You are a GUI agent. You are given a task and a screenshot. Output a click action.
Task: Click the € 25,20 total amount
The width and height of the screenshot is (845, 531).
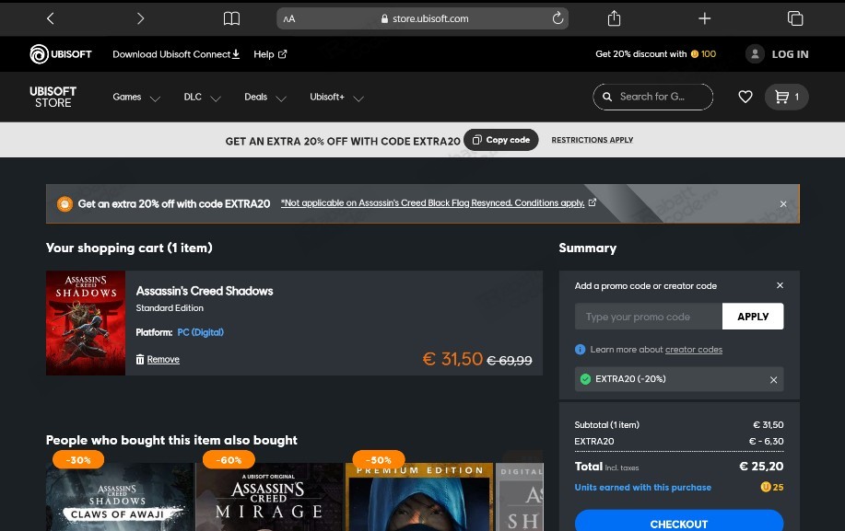[761, 467]
